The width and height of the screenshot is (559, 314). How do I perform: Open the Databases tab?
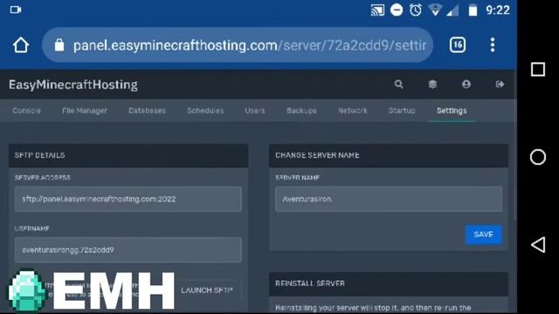pos(147,111)
